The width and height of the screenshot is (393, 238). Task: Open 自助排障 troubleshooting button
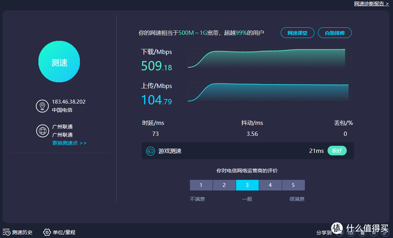335,32
